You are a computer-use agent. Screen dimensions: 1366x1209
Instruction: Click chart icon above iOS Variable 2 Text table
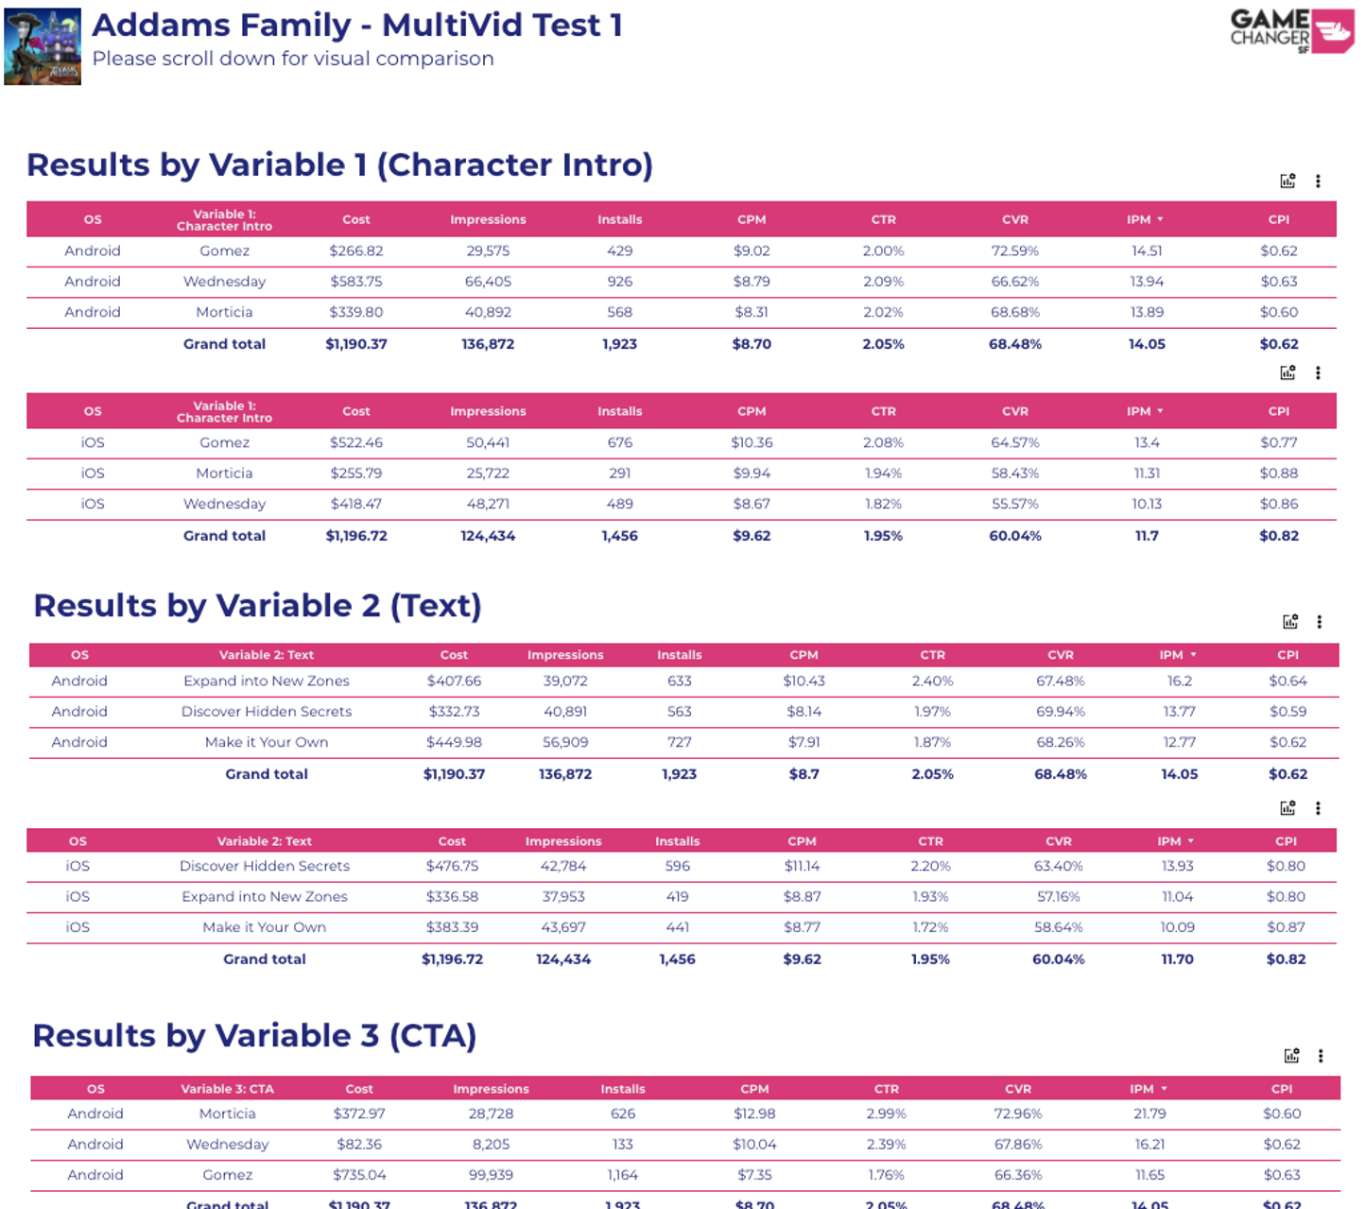[x=1288, y=807]
